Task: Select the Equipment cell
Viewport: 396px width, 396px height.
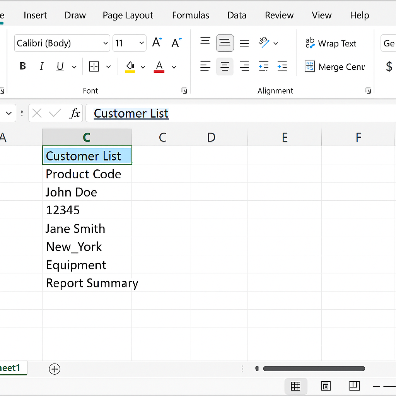Action: [x=87, y=265]
